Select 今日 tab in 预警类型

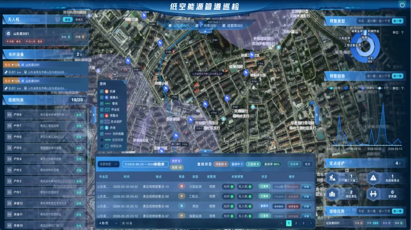(x=361, y=21)
